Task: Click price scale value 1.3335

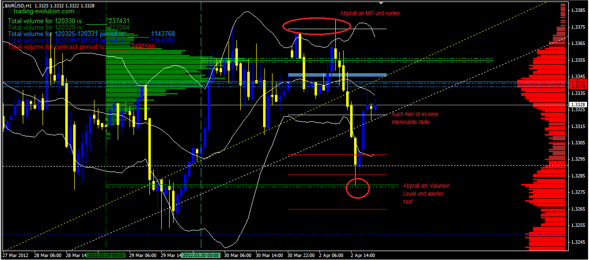Action: pyautogui.click(x=577, y=93)
